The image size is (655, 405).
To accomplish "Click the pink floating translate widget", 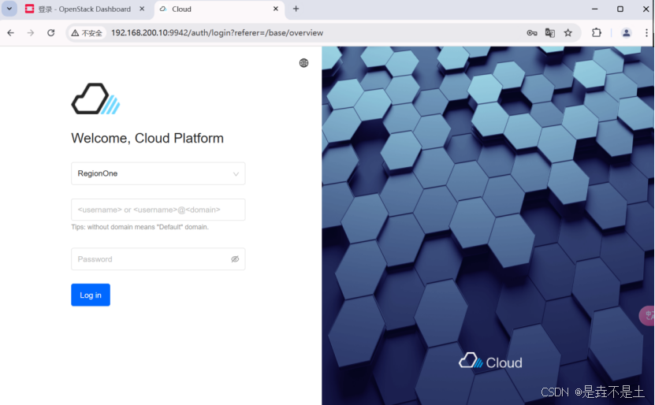I will [x=647, y=315].
